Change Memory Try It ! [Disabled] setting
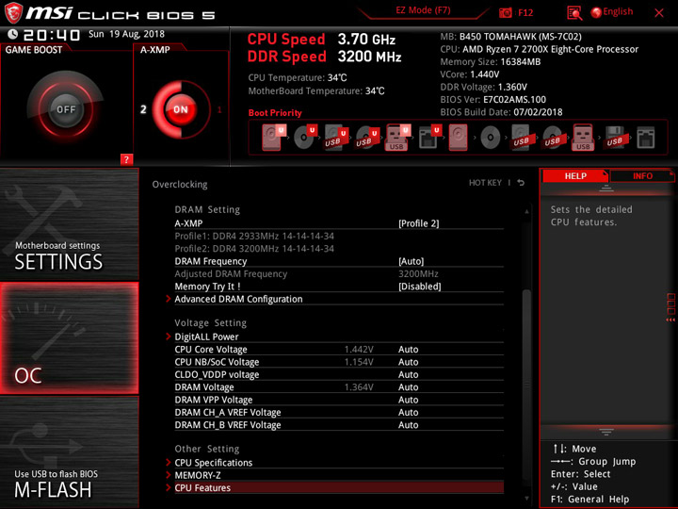 [419, 287]
